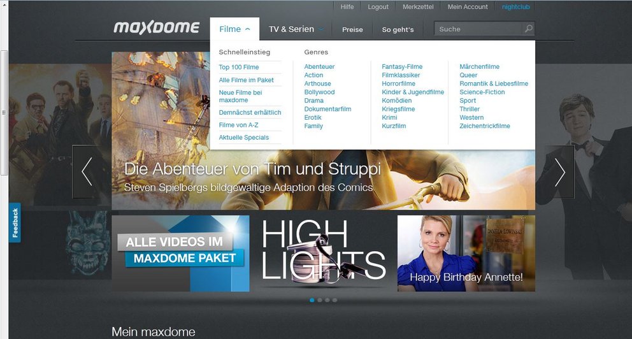Choose the Komödien genre
This screenshot has height=339, width=632.
pyautogui.click(x=397, y=101)
